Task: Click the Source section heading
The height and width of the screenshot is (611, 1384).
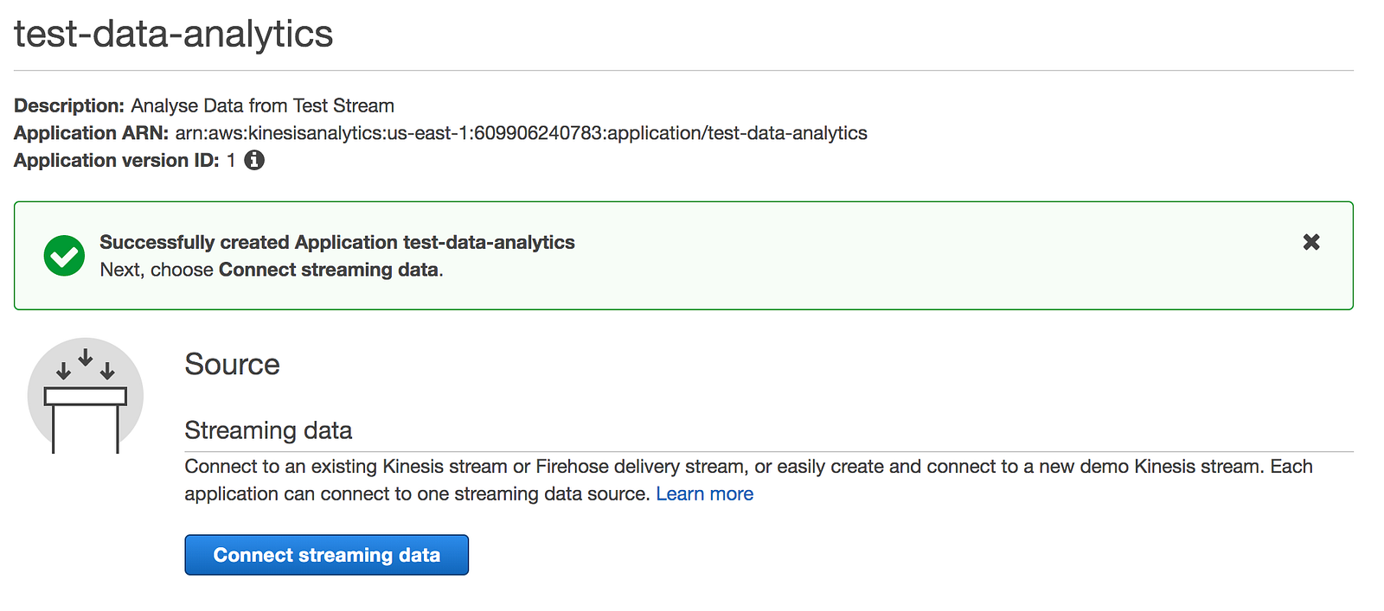Action: 232,364
